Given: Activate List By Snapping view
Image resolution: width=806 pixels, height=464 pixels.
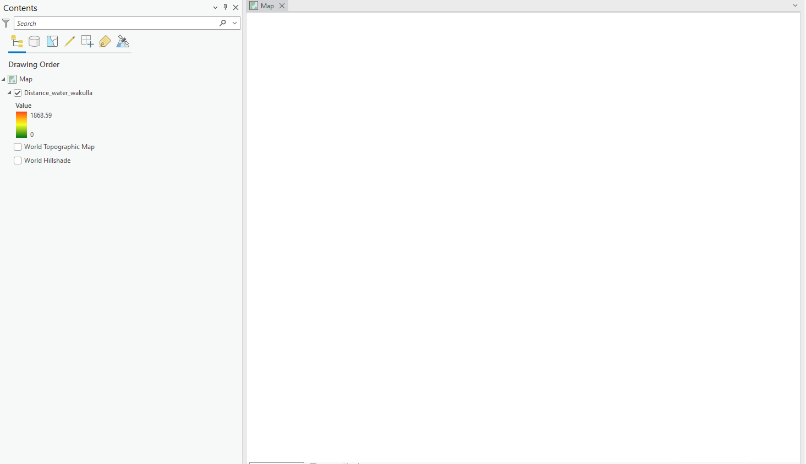Looking at the screenshot, I should coord(87,41).
